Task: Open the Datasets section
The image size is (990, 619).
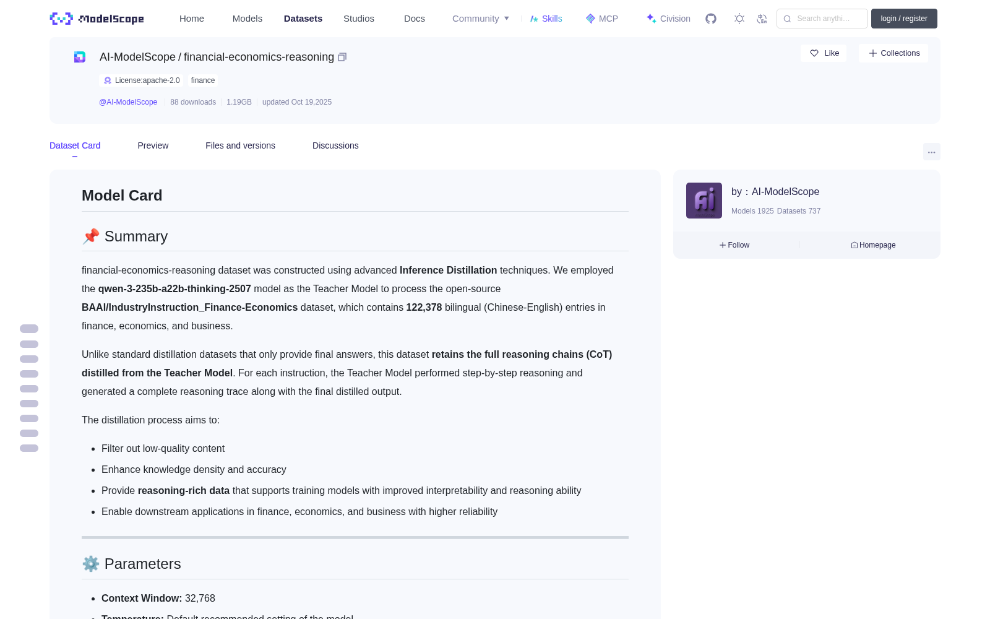Action: tap(303, 19)
